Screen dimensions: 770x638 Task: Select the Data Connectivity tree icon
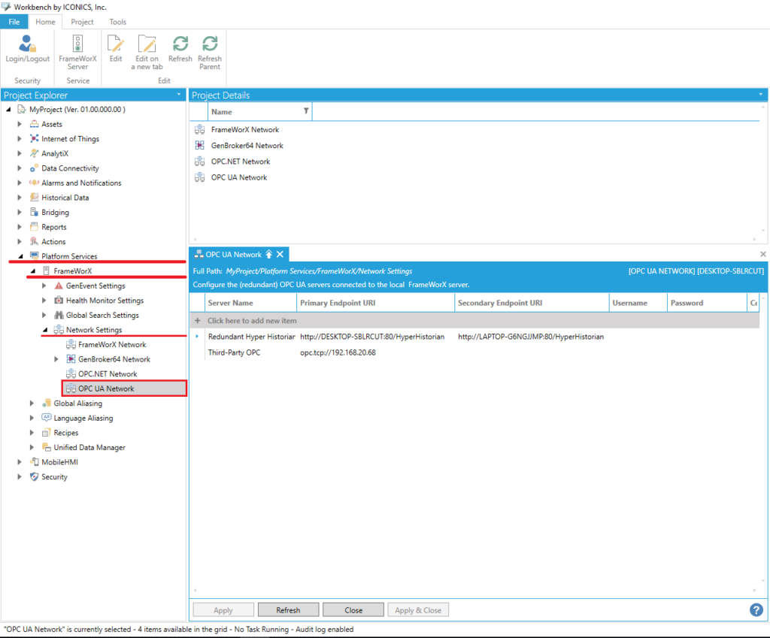coord(34,168)
